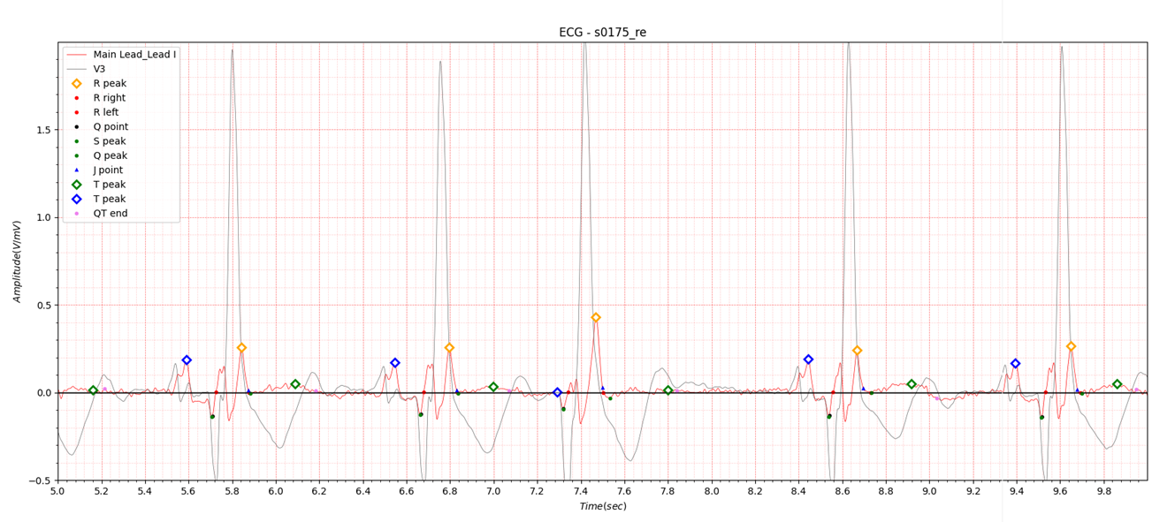Click the blue triangle J point legend icon
This screenshot has height=522, width=1152.
coord(77,170)
